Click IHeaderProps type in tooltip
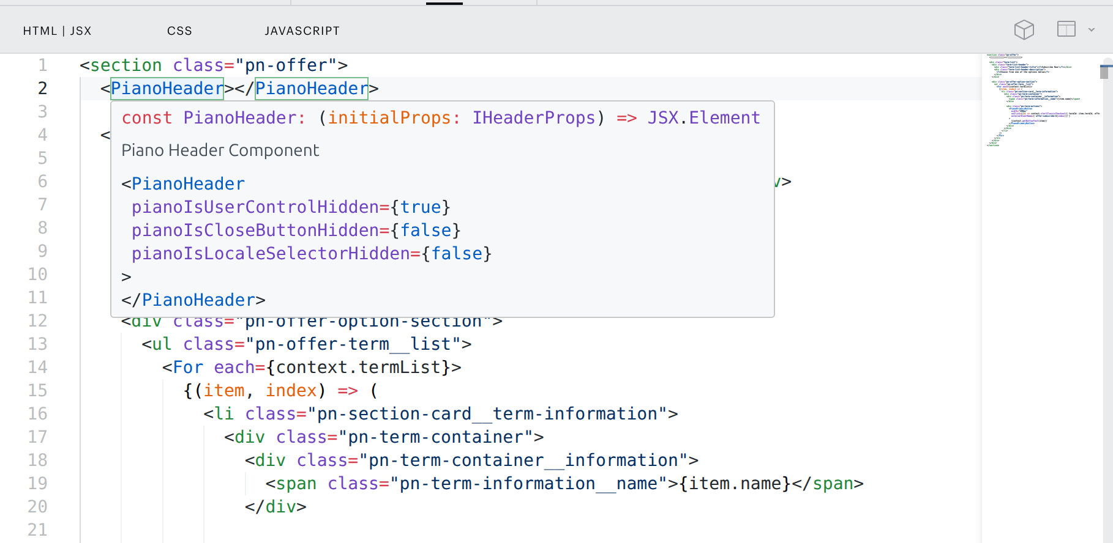The width and height of the screenshot is (1113, 543). (534, 117)
